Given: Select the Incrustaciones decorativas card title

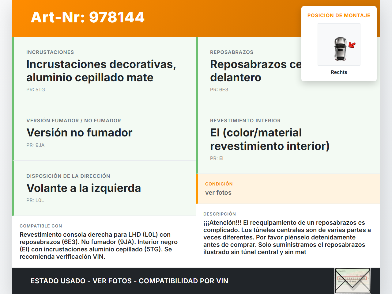Looking at the screenshot, I should [x=101, y=71].
